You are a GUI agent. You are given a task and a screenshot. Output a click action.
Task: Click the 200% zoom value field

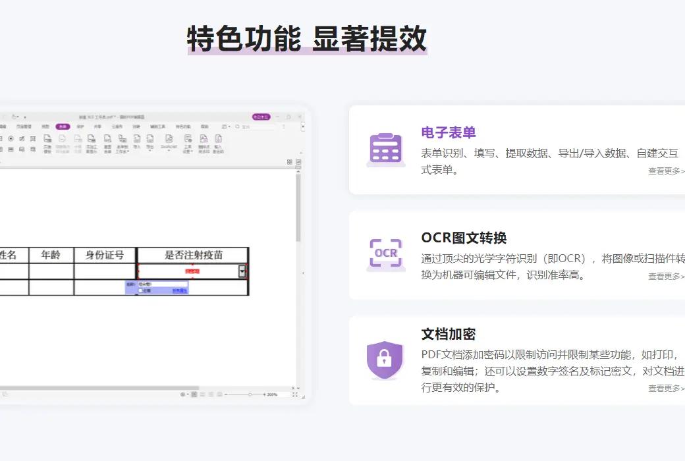click(278, 394)
